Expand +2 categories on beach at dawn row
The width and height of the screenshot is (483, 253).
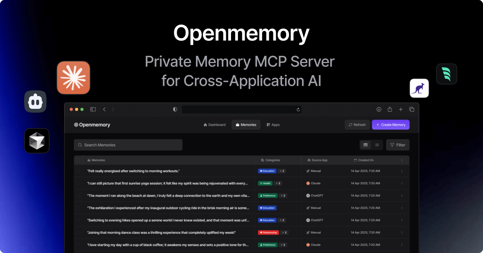click(283, 196)
